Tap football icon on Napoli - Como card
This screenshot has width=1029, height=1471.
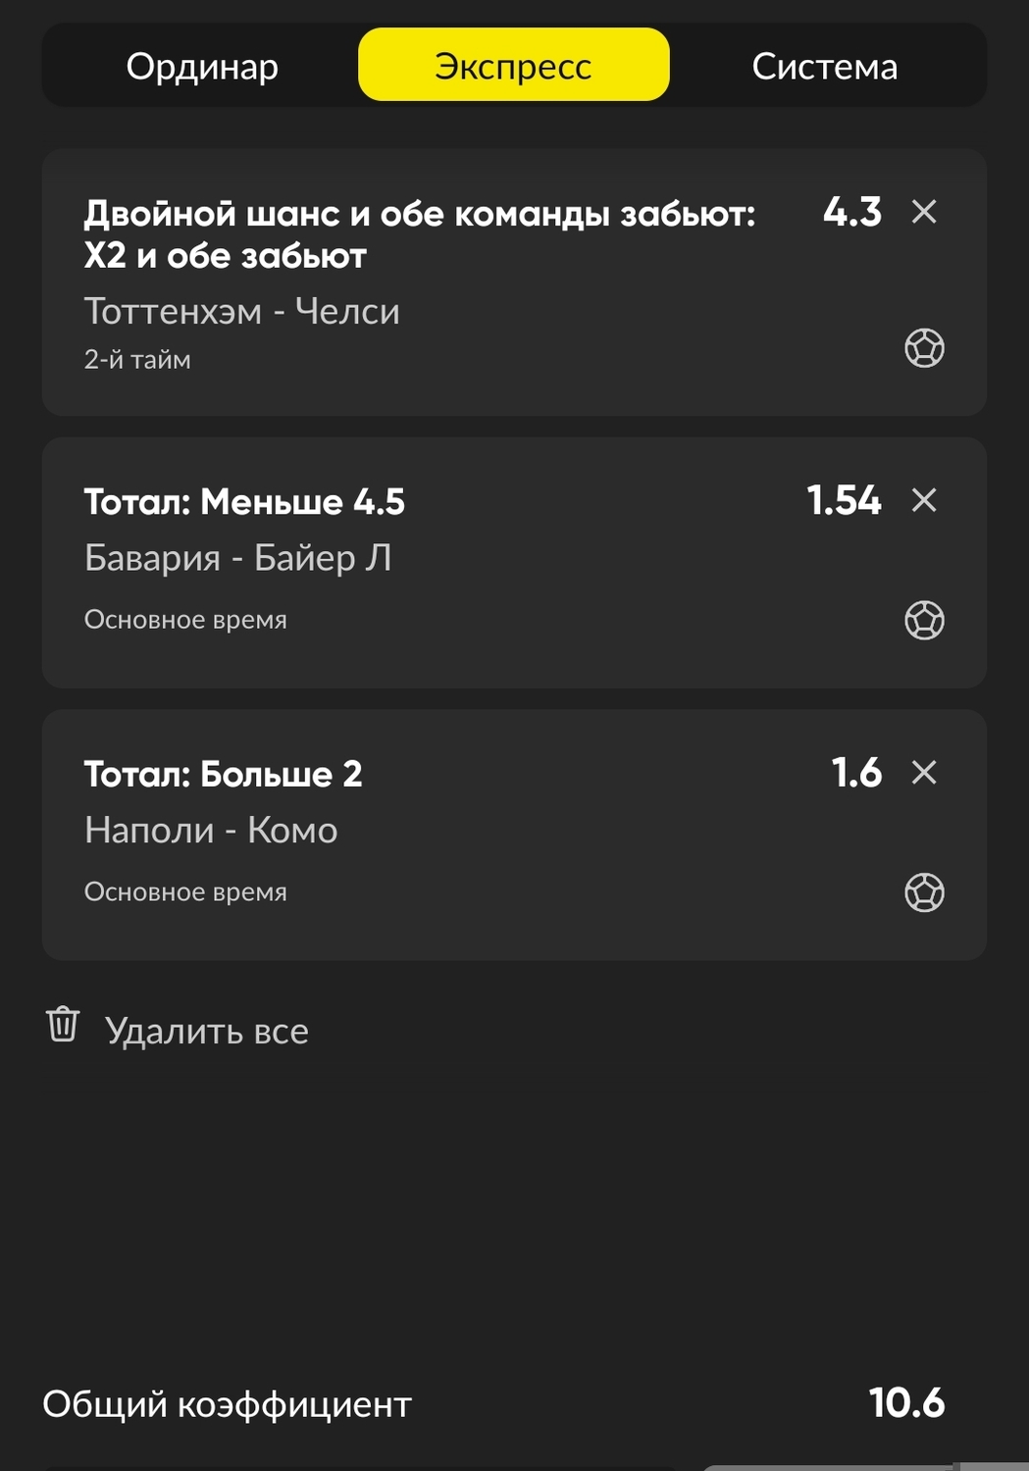click(x=924, y=892)
